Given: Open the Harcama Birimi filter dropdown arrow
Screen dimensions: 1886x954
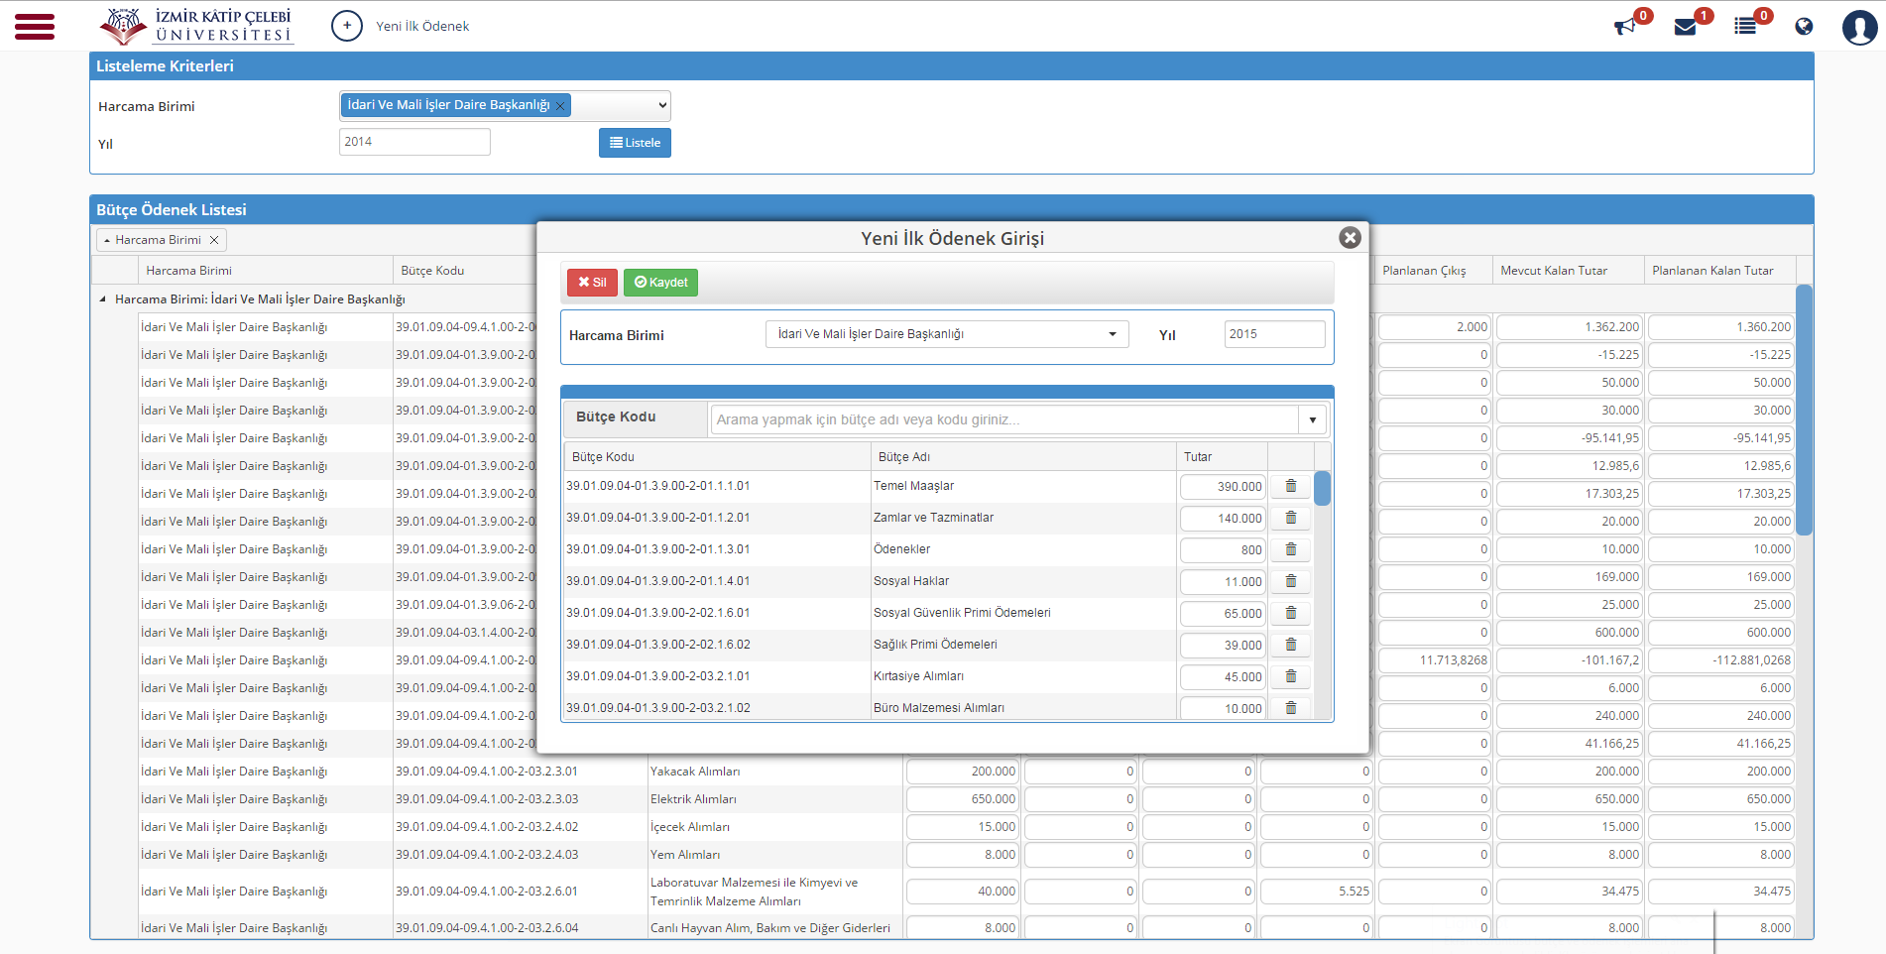Looking at the screenshot, I should pos(662,105).
